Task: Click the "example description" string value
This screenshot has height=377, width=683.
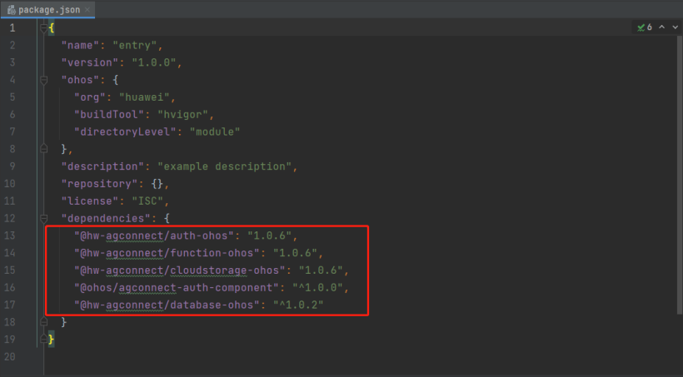Action: [x=223, y=166]
